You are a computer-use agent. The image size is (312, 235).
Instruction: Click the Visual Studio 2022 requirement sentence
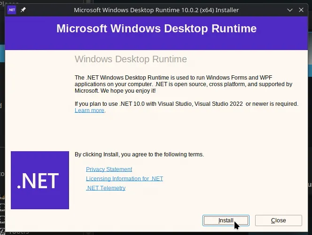(x=187, y=104)
